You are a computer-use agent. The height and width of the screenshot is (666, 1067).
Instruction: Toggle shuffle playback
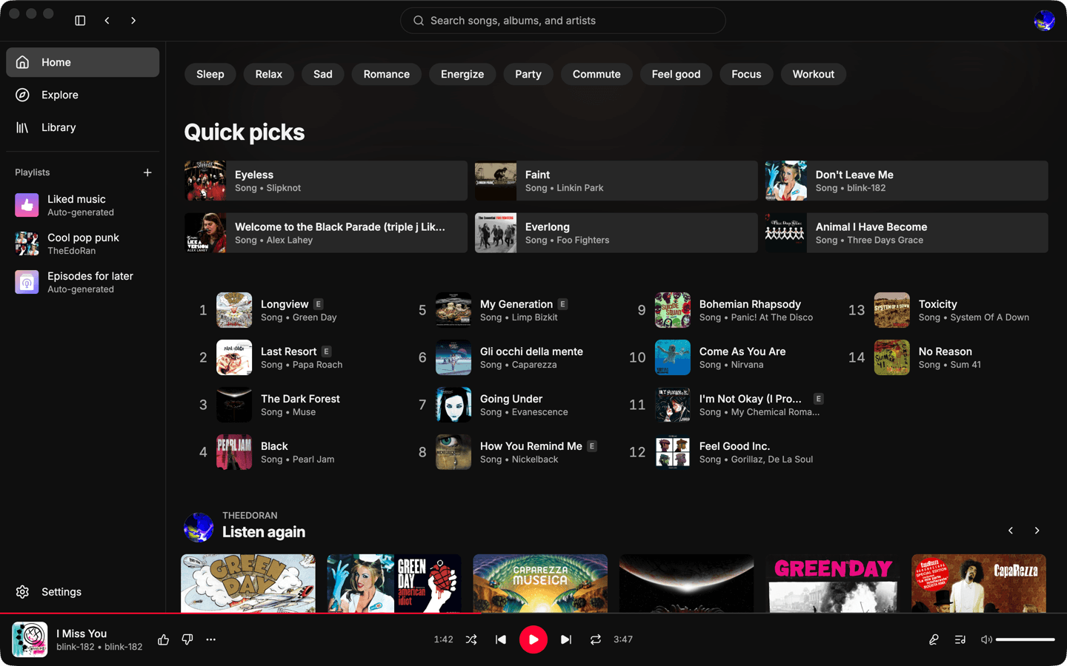471,639
